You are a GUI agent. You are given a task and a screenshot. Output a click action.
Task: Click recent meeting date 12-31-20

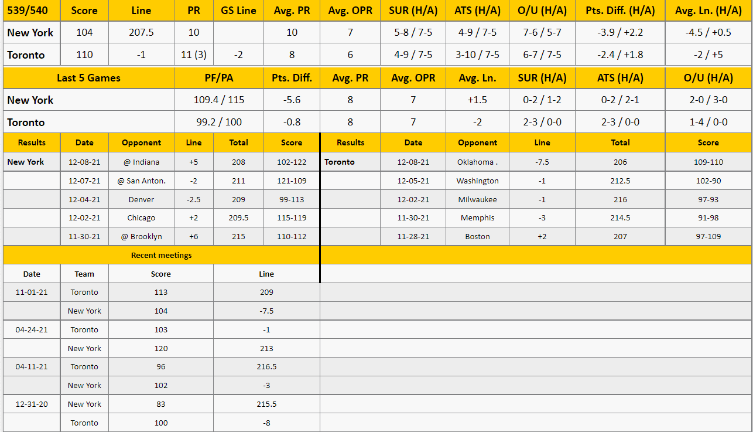pyautogui.click(x=32, y=404)
